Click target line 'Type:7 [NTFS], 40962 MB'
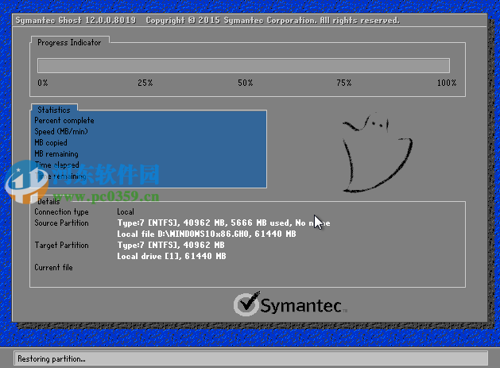This screenshot has height=368, width=500. (x=171, y=246)
